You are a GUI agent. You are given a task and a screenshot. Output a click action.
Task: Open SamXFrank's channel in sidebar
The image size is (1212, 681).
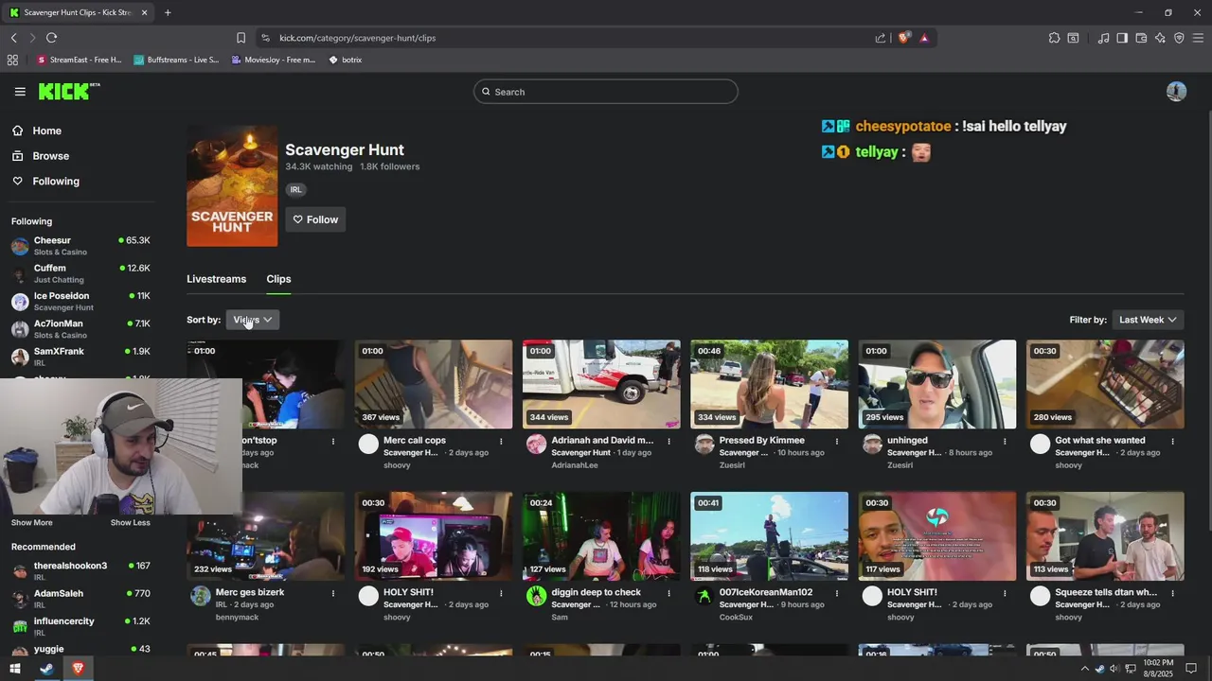click(x=80, y=357)
